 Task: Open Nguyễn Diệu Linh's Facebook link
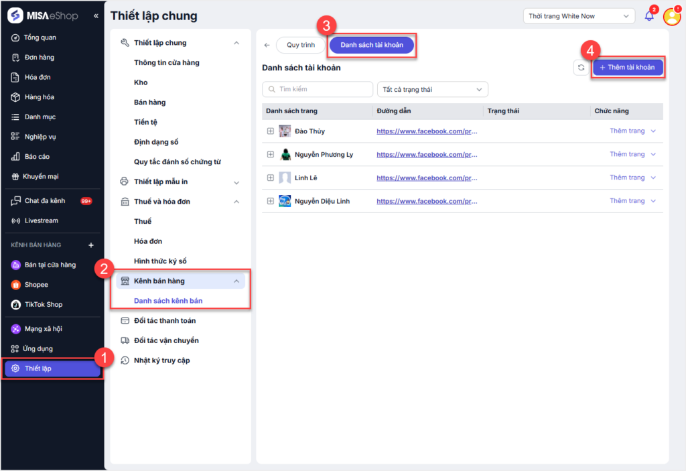click(x=427, y=202)
